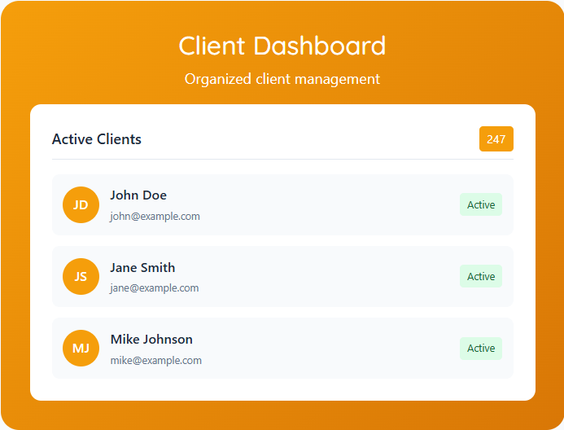
Task: Open the John Doe client name
Action: 138,195
